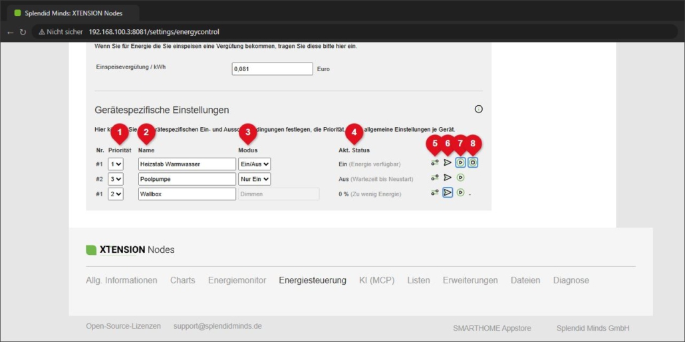Viewport: 685px width, 342px height.
Task: Open priority dropdown for Poolpumpe
Action: click(x=115, y=179)
